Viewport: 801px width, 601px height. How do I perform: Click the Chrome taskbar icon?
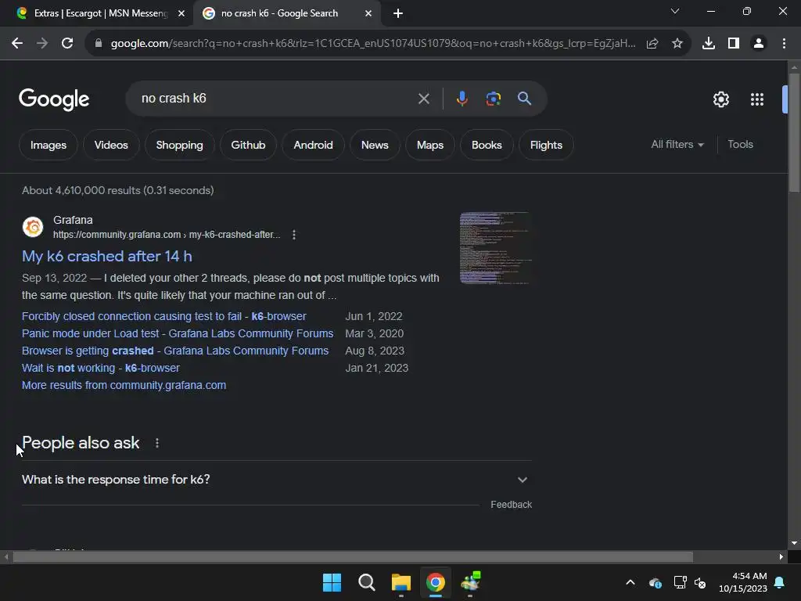(435, 582)
